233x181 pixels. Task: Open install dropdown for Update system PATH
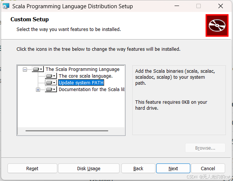pyautogui.click(x=51, y=82)
